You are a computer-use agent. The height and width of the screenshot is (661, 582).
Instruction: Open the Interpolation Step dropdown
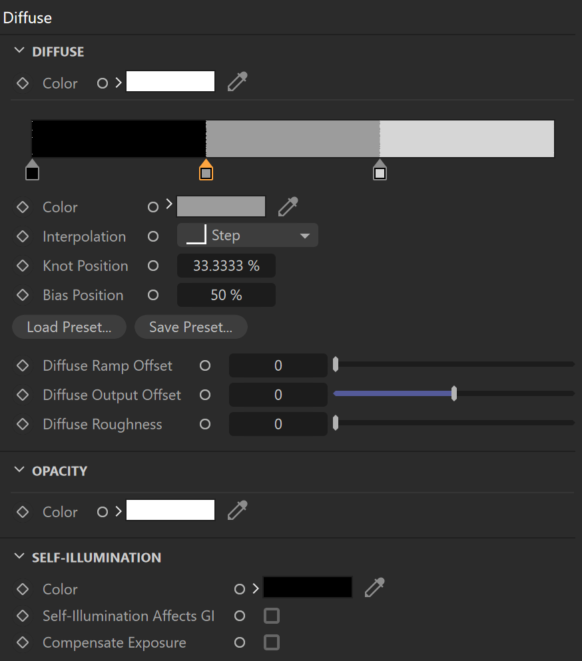pyautogui.click(x=248, y=235)
